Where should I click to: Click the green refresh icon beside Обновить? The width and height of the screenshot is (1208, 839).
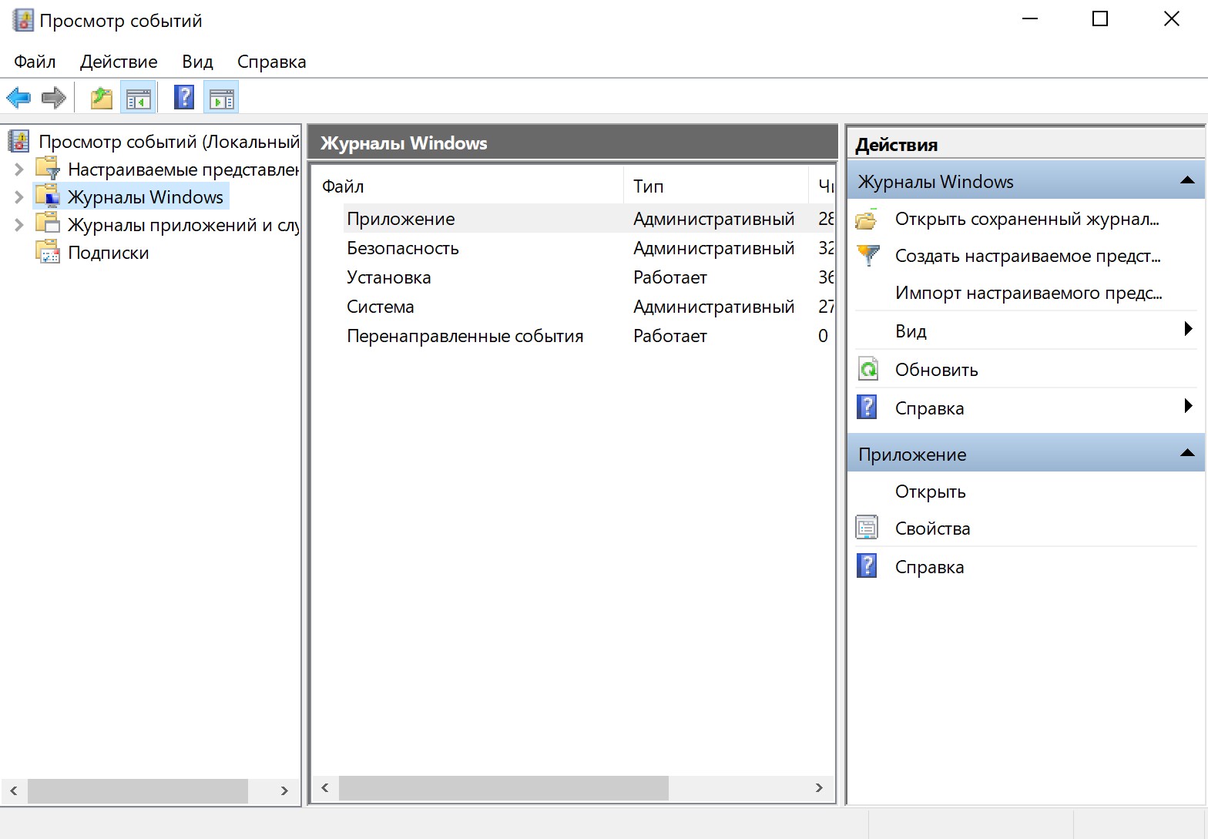click(867, 370)
